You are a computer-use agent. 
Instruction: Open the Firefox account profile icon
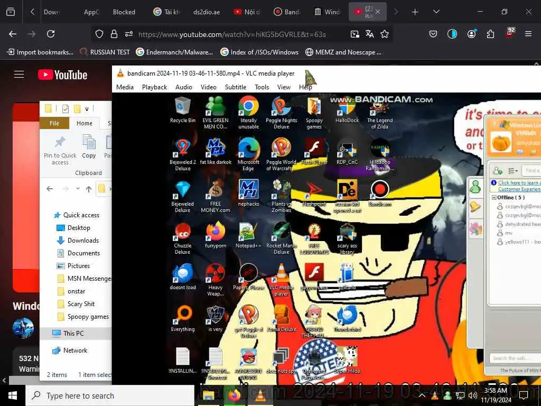tap(471, 34)
